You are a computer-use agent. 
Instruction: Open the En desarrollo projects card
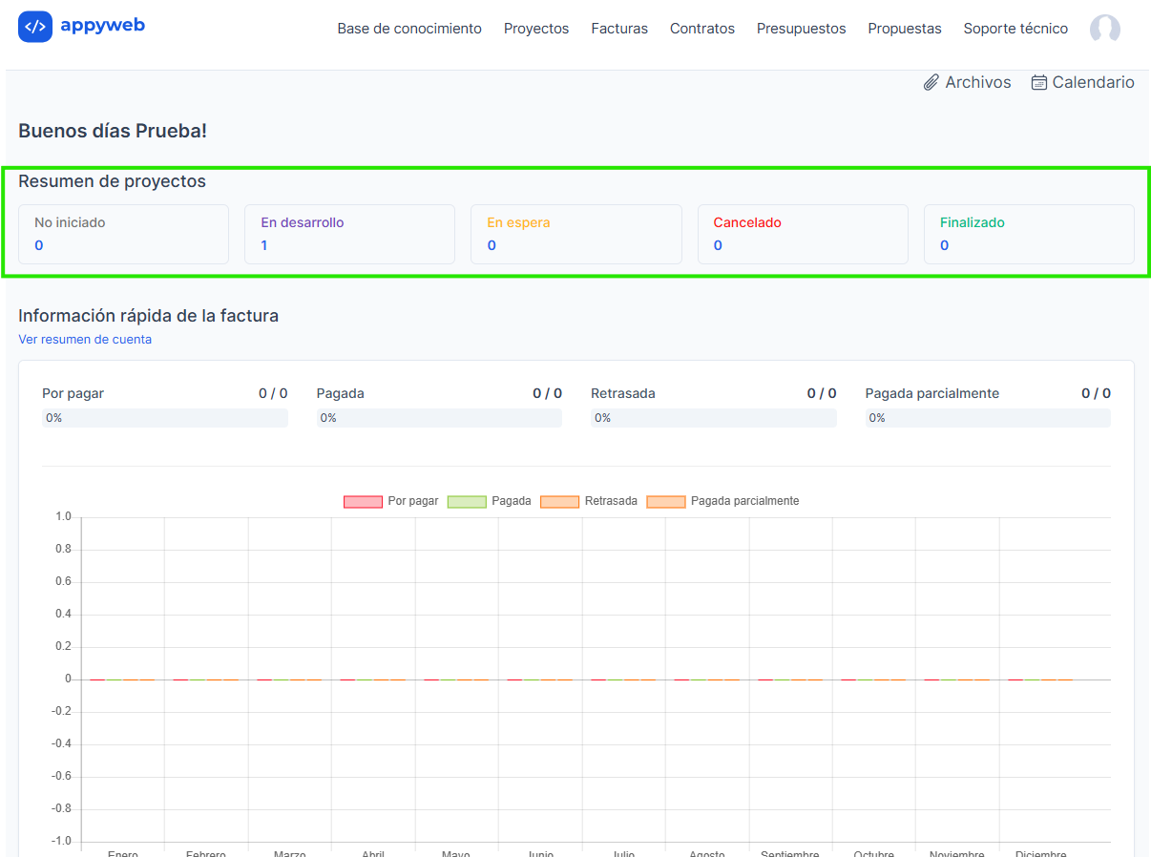tap(349, 234)
